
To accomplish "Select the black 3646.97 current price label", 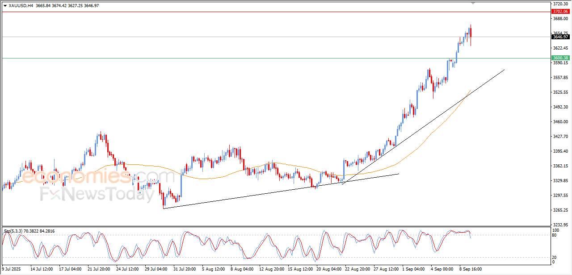I will (560, 37).
